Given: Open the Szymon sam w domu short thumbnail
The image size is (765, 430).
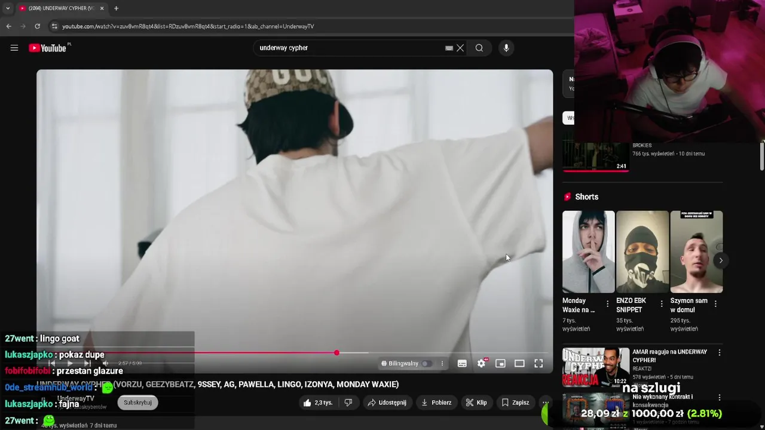Looking at the screenshot, I should pos(696,251).
